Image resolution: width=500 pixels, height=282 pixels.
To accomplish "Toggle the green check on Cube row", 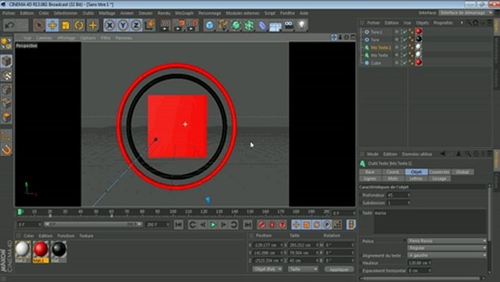I will pyautogui.click(x=405, y=63).
